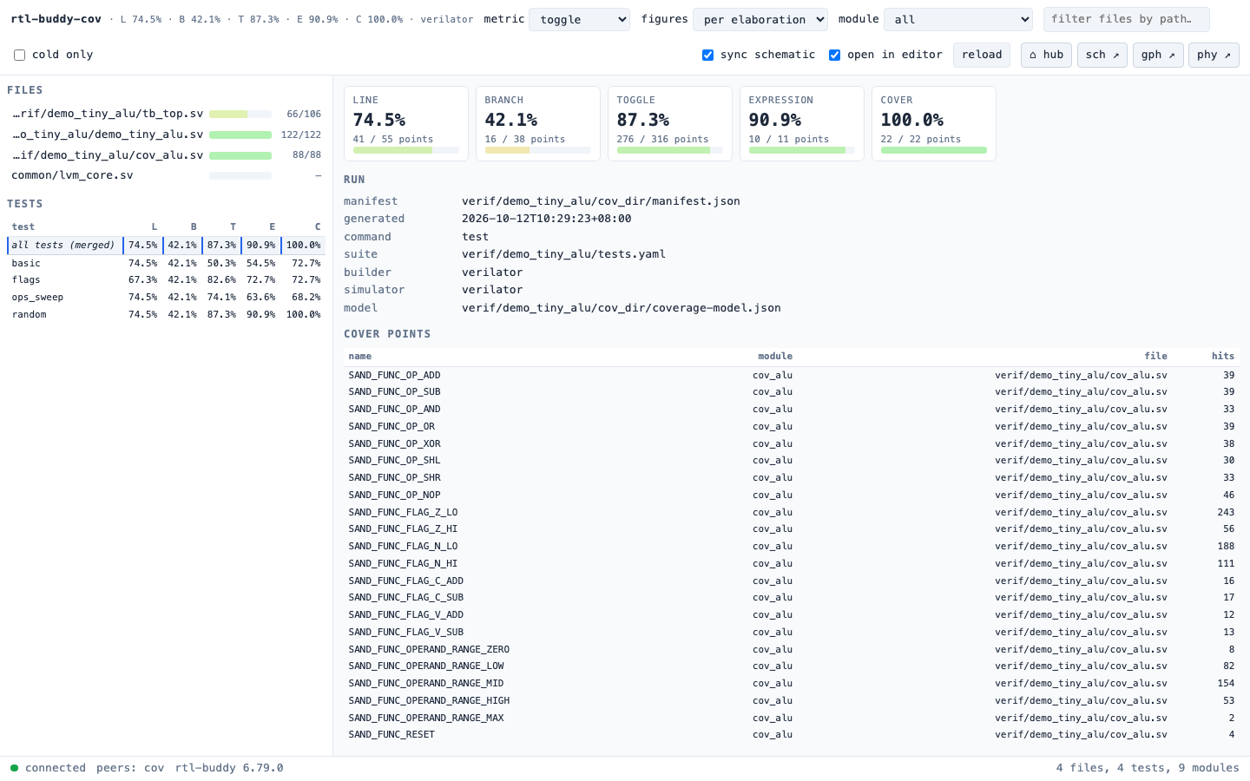
Task: Select the demo_tiny_alu.sv file row
Action: click(x=166, y=135)
